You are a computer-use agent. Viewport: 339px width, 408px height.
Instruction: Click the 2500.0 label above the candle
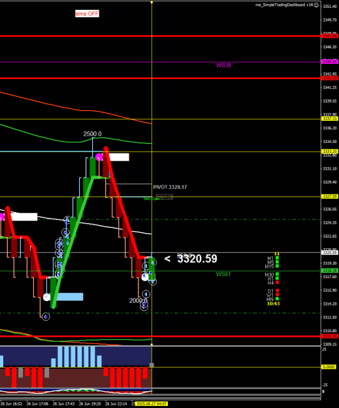(x=93, y=134)
